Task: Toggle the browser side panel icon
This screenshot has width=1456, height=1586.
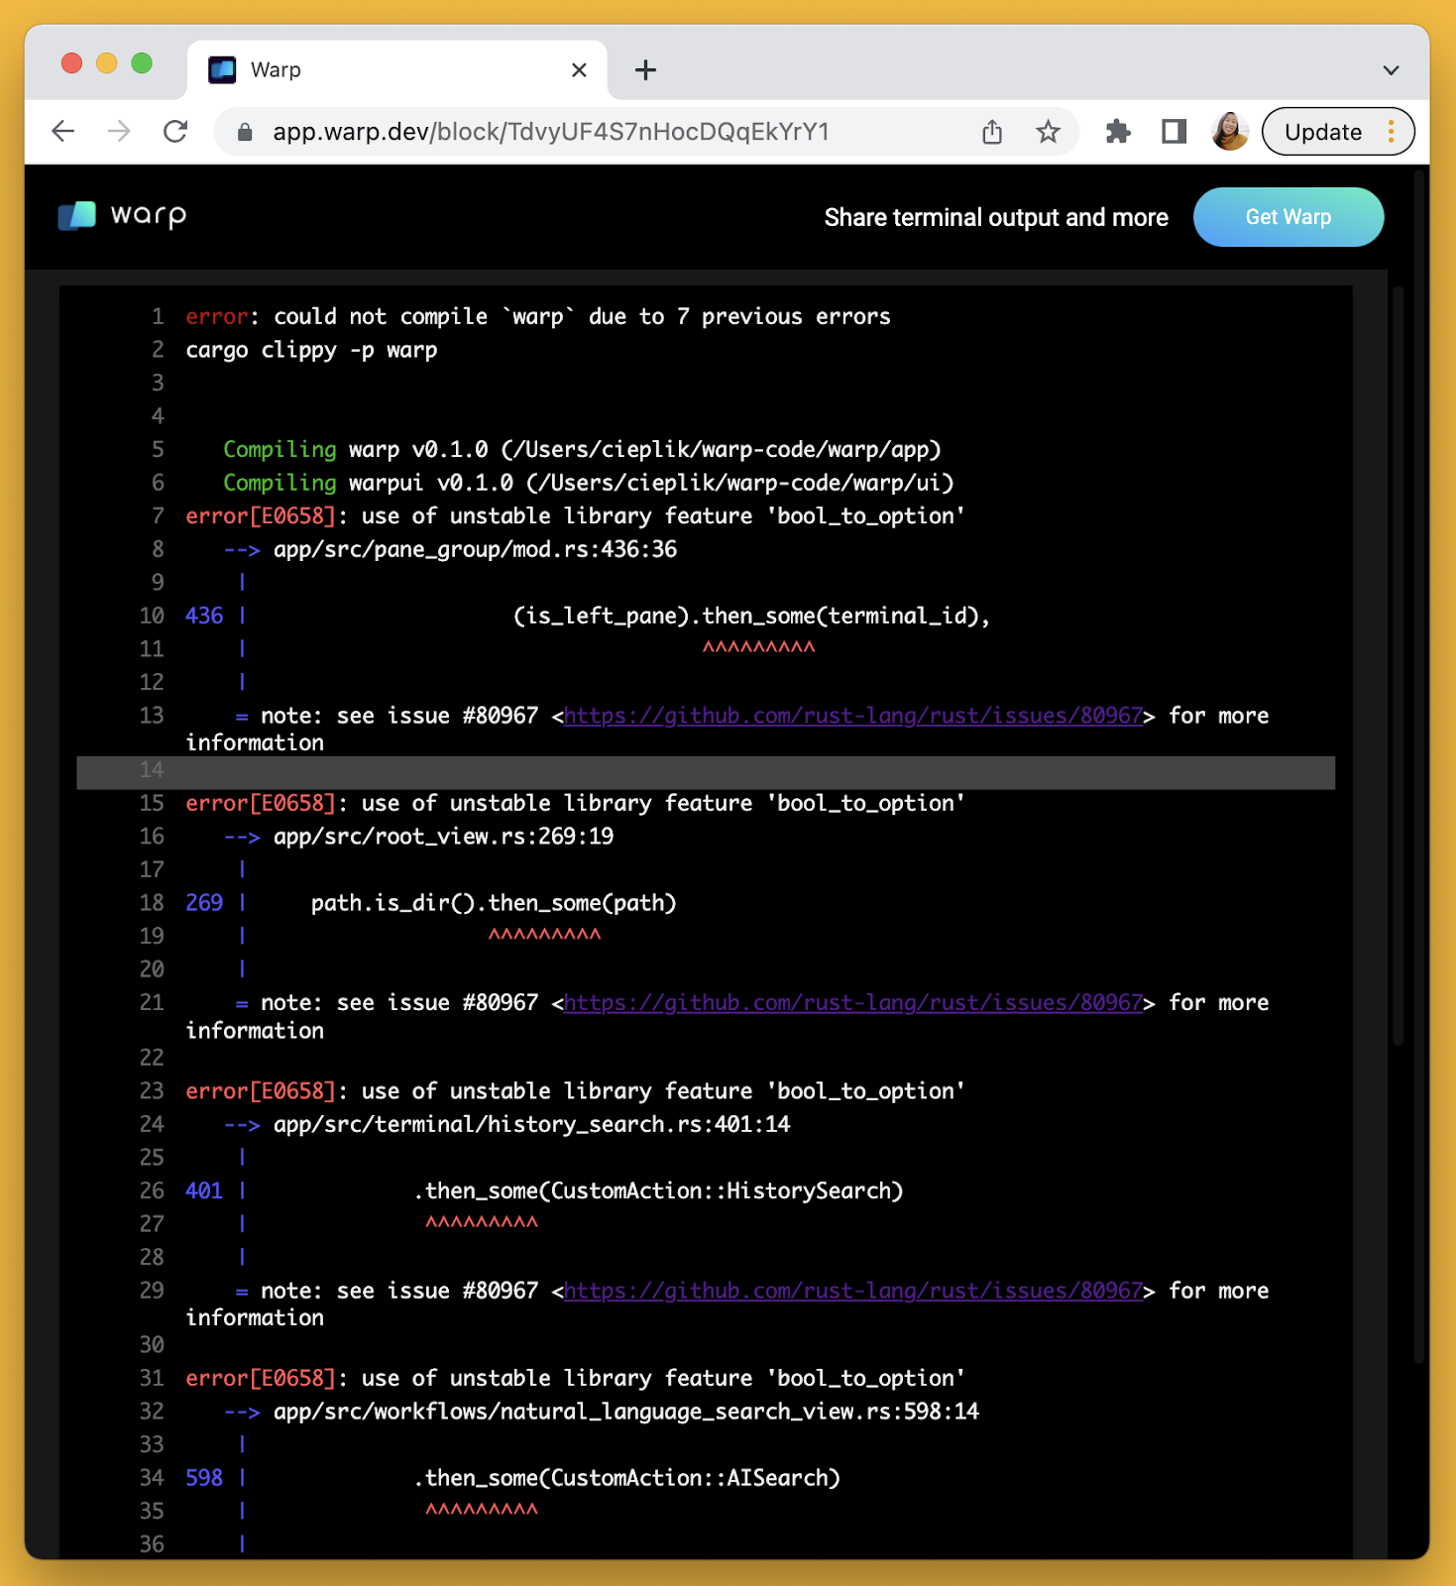Action: point(1175,132)
